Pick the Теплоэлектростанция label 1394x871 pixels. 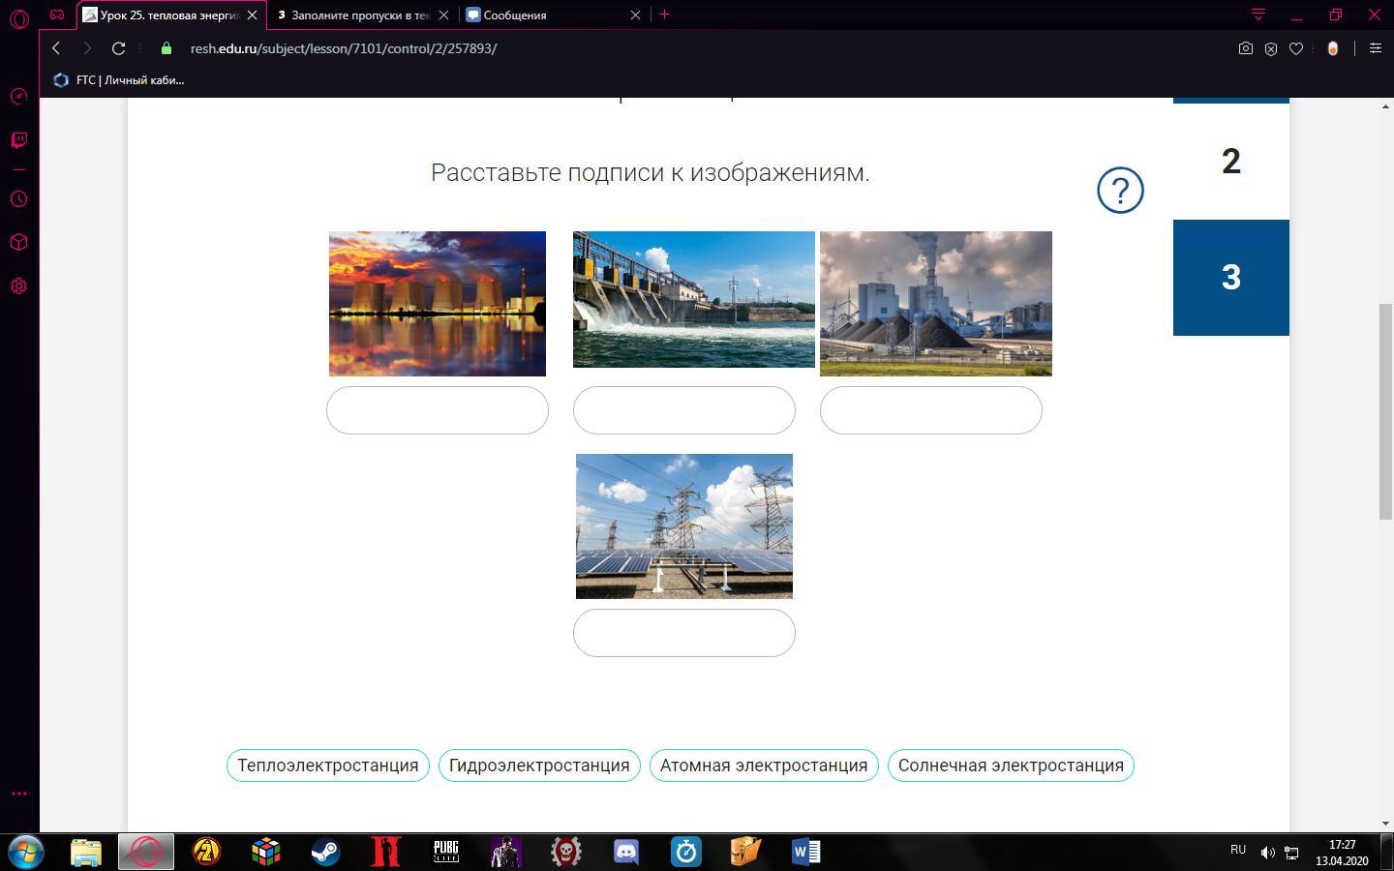tap(328, 766)
